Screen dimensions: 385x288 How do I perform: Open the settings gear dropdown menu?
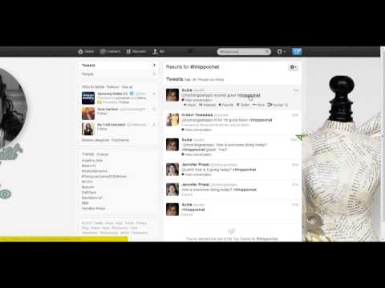pos(282,51)
